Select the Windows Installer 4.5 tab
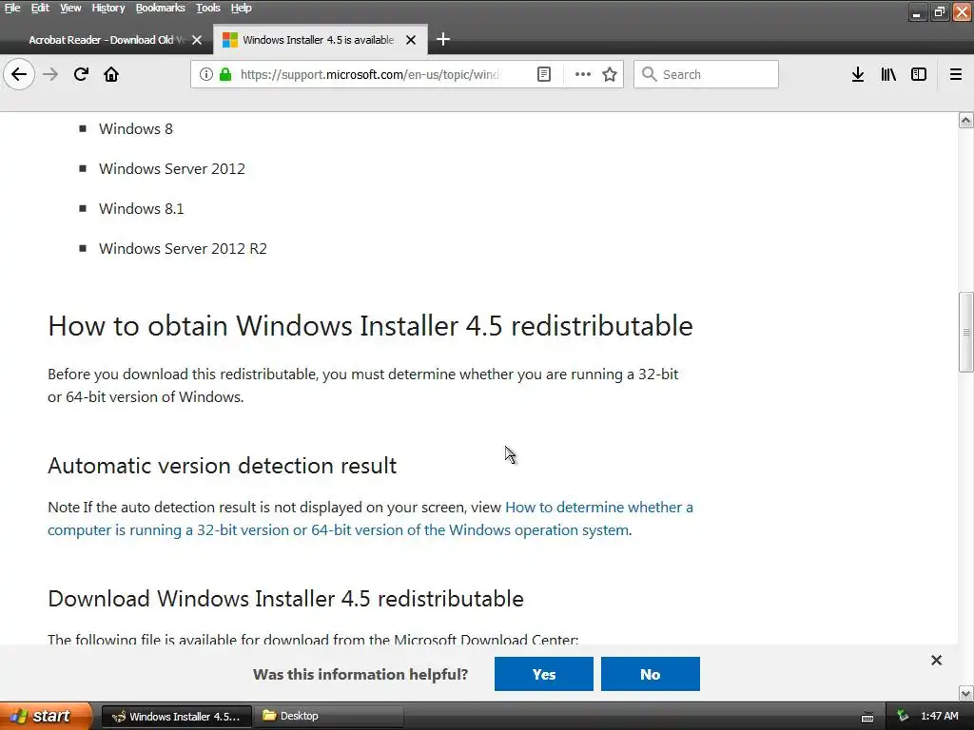 click(320, 40)
